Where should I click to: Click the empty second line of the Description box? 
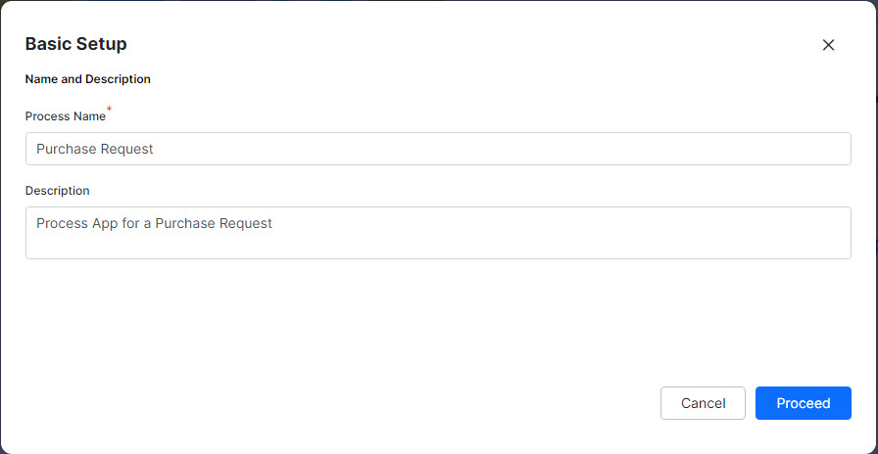coord(438,245)
